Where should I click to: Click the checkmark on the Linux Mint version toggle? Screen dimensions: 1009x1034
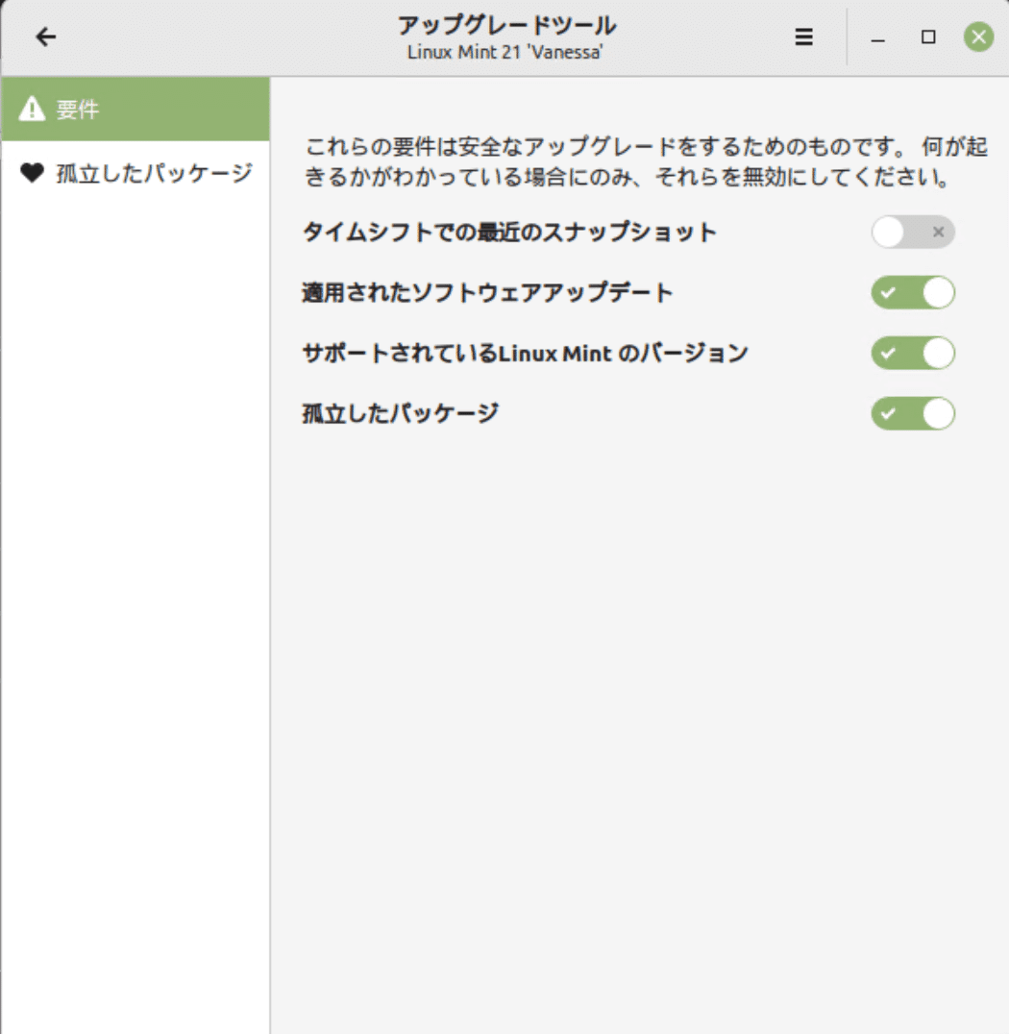click(888, 353)
